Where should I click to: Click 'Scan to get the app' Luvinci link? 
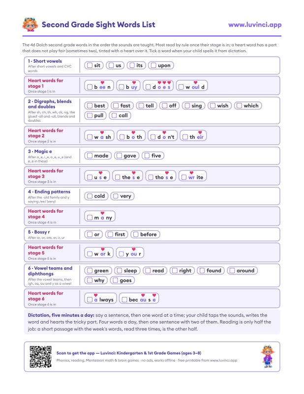(129, 353)
